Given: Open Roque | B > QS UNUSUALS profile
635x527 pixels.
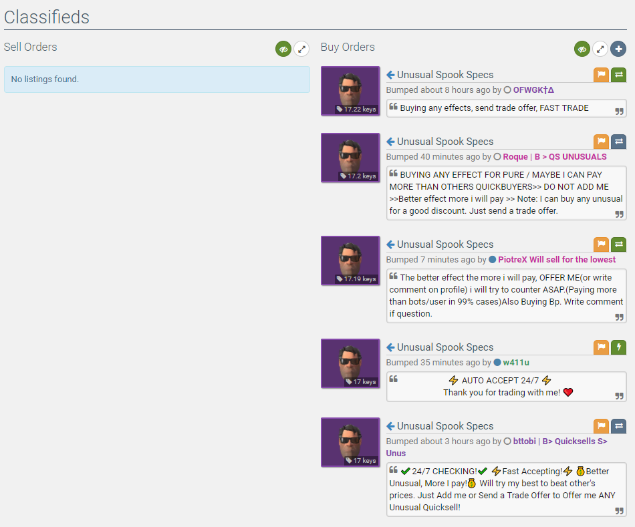Looking at the screenshot, I should pyautogui.click(x=555, y=157).
